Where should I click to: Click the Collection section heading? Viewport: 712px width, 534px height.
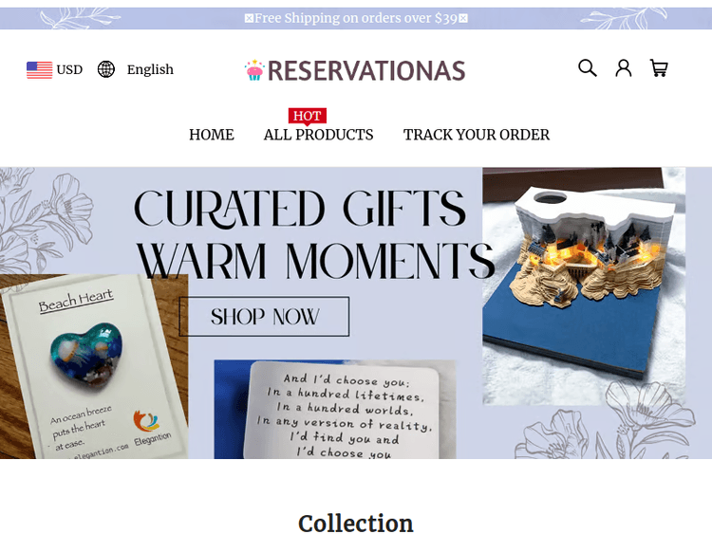click(x=356, y=524)
